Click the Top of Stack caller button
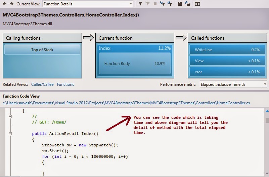The image size is (269, 177). pyautogui.click(x=42, y=49)
